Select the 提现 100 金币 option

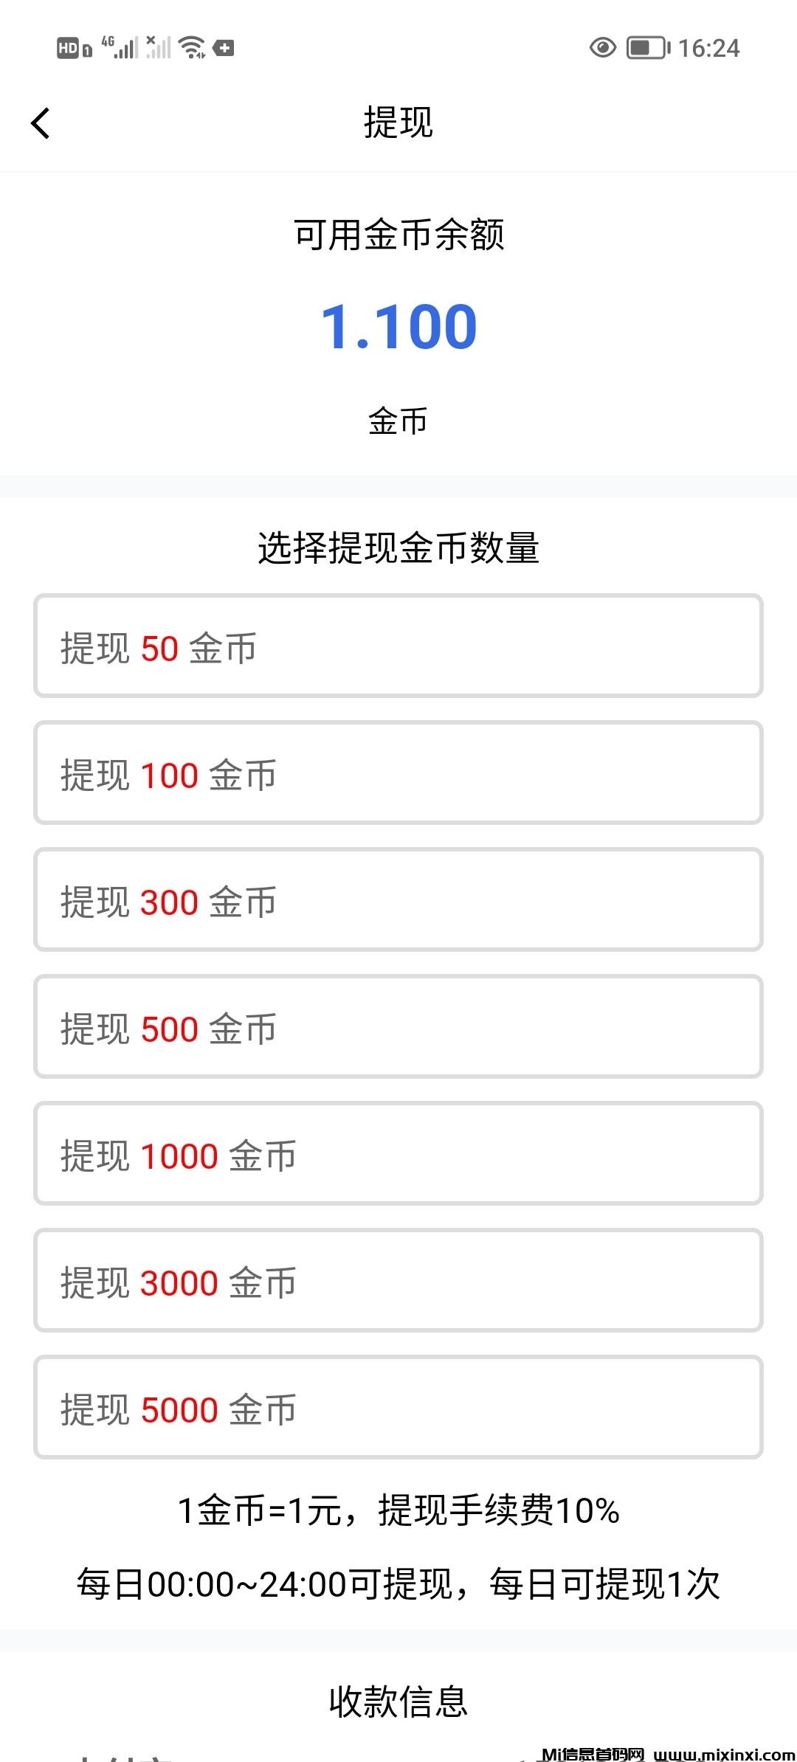[398, 773]
